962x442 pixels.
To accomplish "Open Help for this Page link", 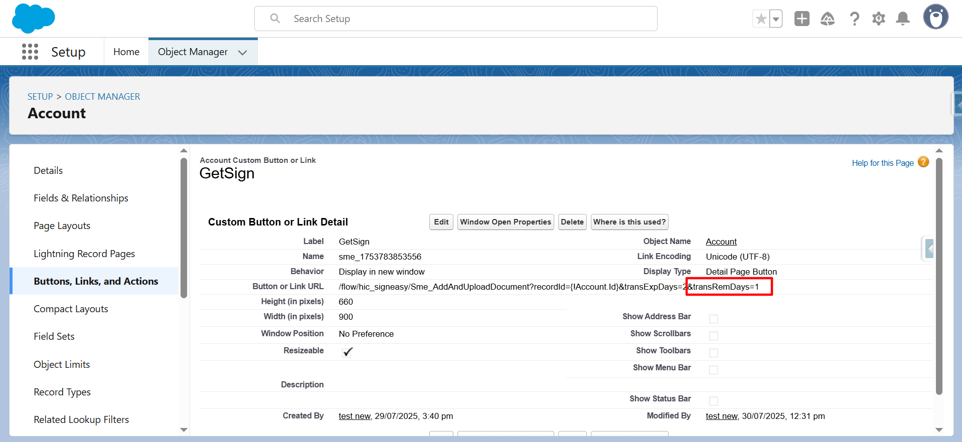I will coord(883,163).
